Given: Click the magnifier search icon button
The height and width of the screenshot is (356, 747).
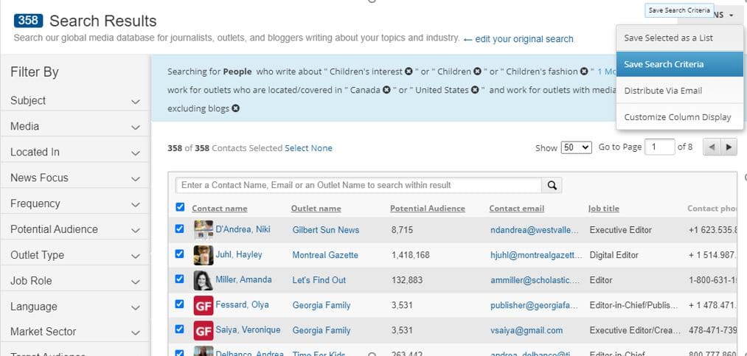Looking at the screenshot, I should click(x=551, y=185).
